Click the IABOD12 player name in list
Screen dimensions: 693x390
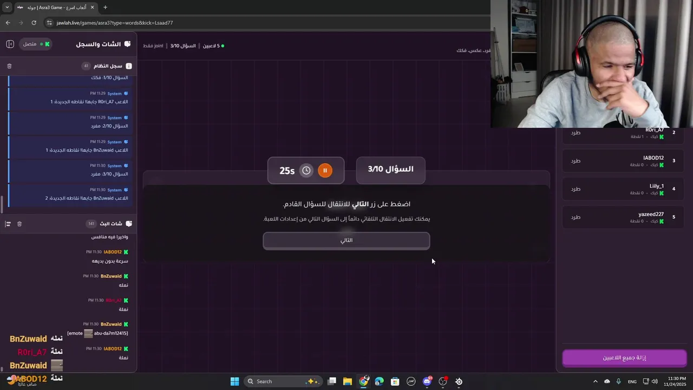click(653, 158)
